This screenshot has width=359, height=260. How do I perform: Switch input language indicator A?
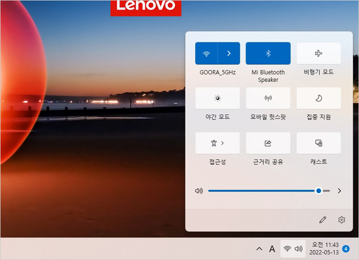272,249
